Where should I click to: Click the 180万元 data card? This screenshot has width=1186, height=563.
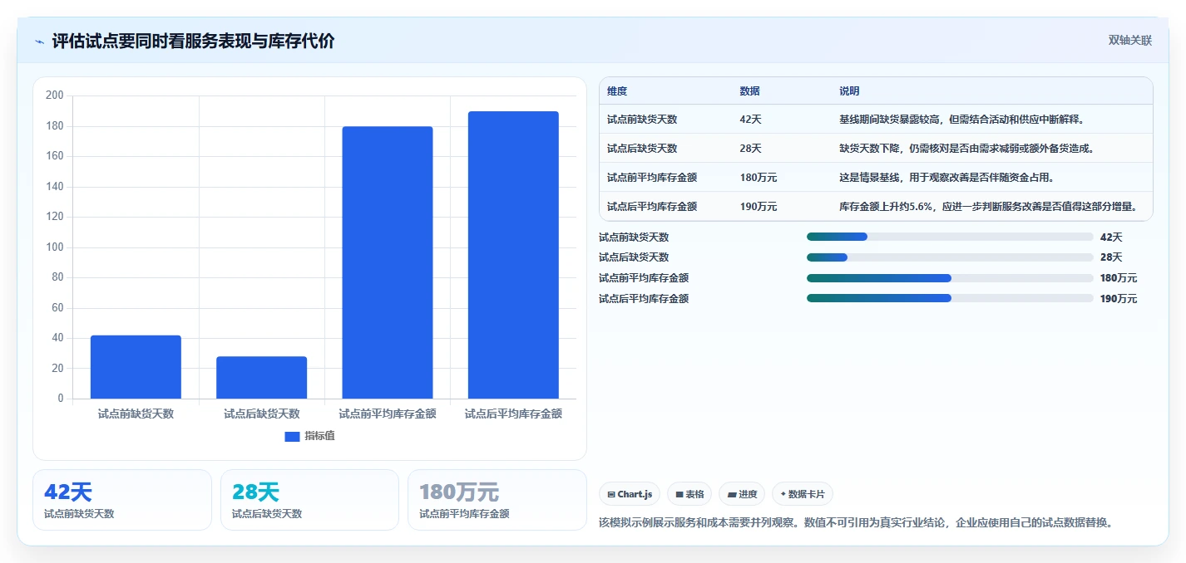coord(497,500)
